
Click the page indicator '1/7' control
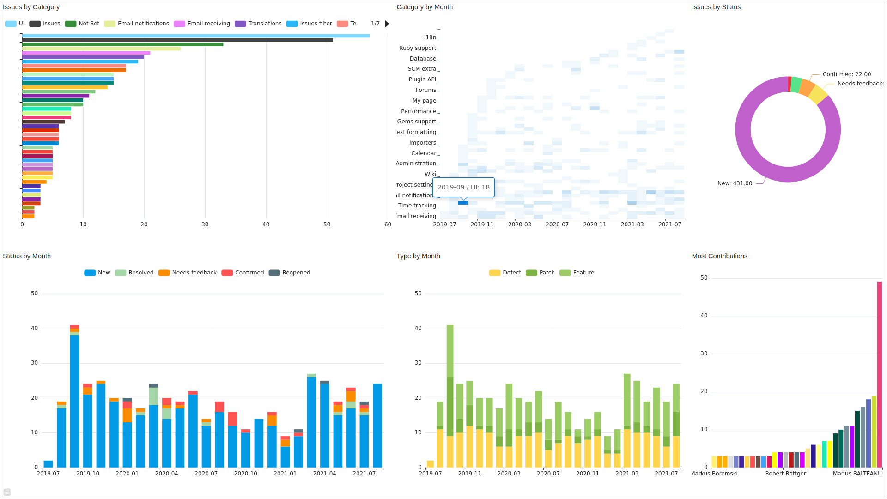pos(377,24)
